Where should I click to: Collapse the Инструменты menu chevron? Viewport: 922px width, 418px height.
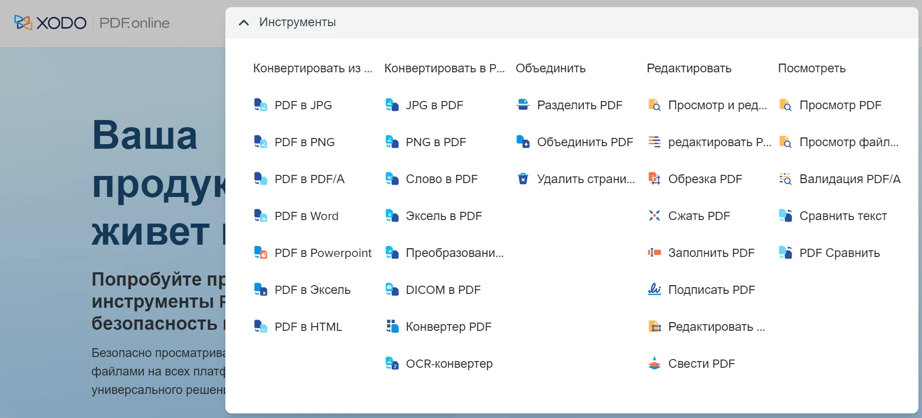pos(244,23)
